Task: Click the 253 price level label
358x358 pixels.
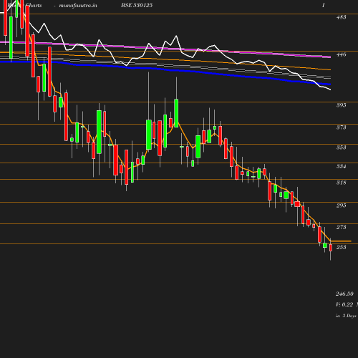Action: 341,247
